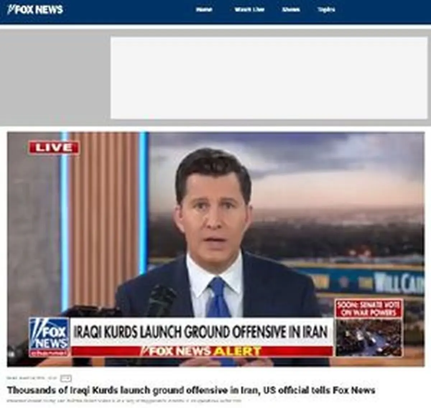The width and height of the screenshot is (431, 408).
Task: Open the Watch Live navigation item
Action: (x=249, y=10)
